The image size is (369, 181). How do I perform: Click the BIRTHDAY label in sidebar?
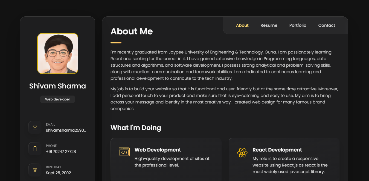tap(54, 167)
